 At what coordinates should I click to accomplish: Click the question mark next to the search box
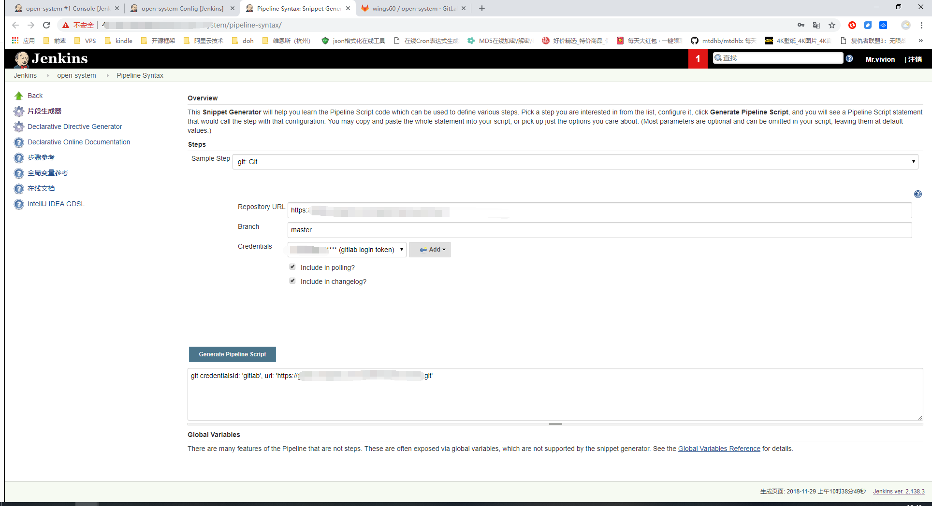tap(850, 58)
